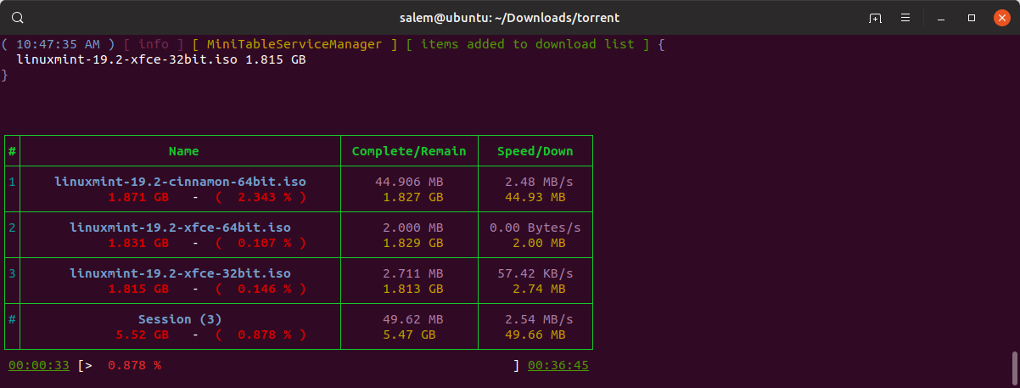Click the 2.000 MB completed value
Screen dimensions: 1020x388
tap(413, 228)
